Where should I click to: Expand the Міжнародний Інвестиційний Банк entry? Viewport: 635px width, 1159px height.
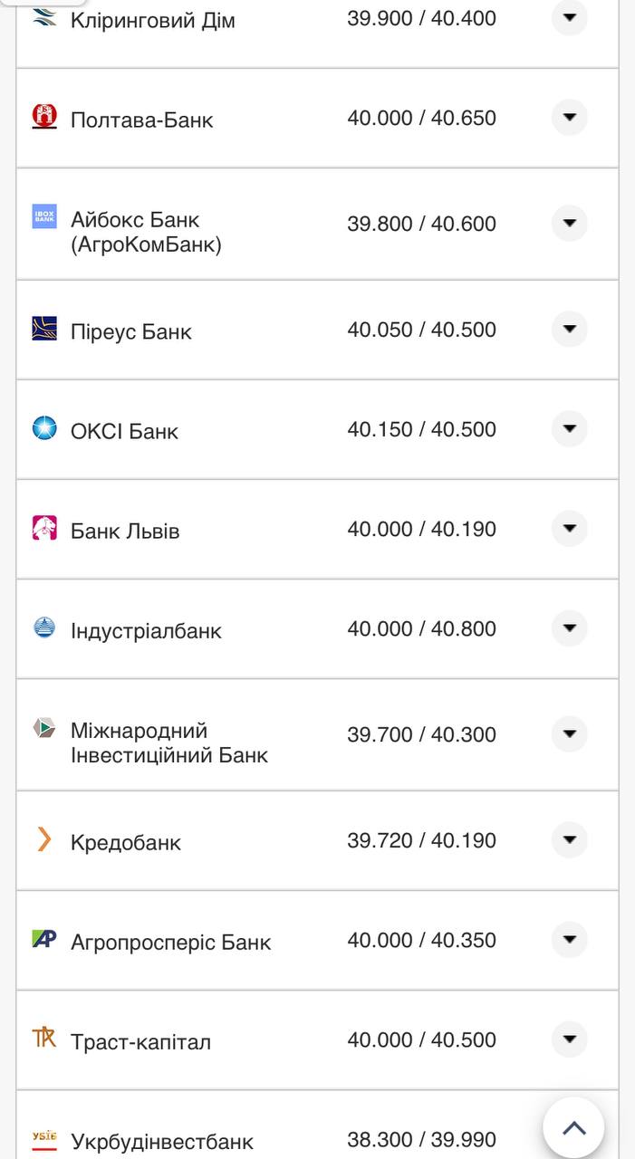(569, 734)
